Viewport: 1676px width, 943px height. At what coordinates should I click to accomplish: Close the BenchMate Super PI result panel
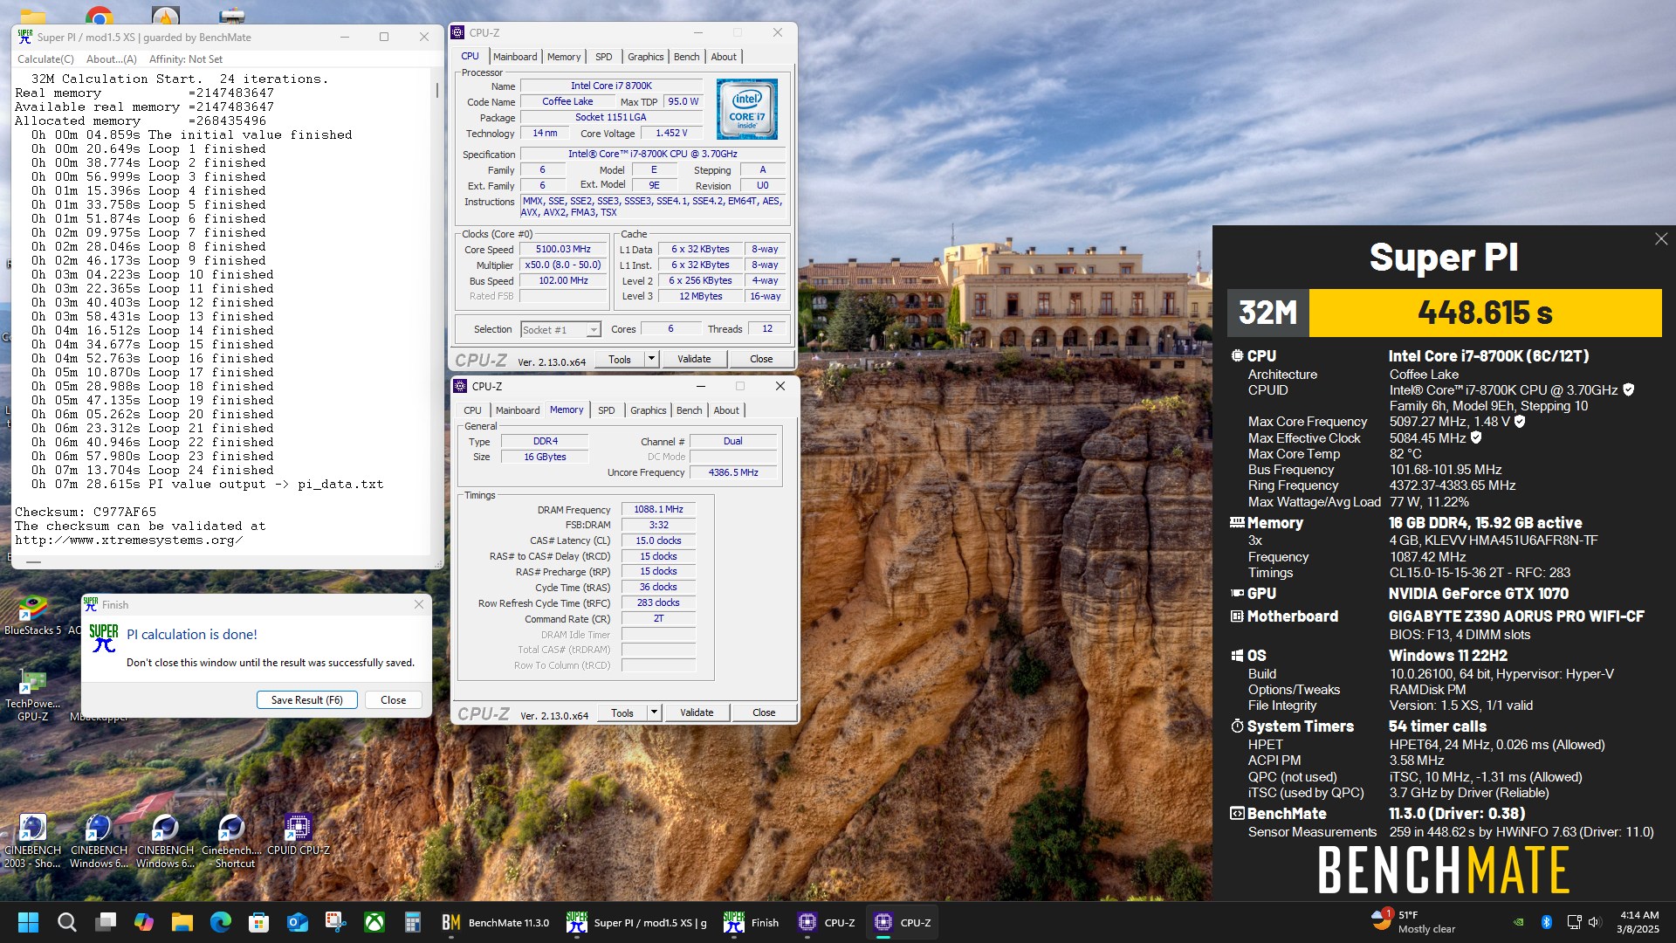tap(1661, 238)
